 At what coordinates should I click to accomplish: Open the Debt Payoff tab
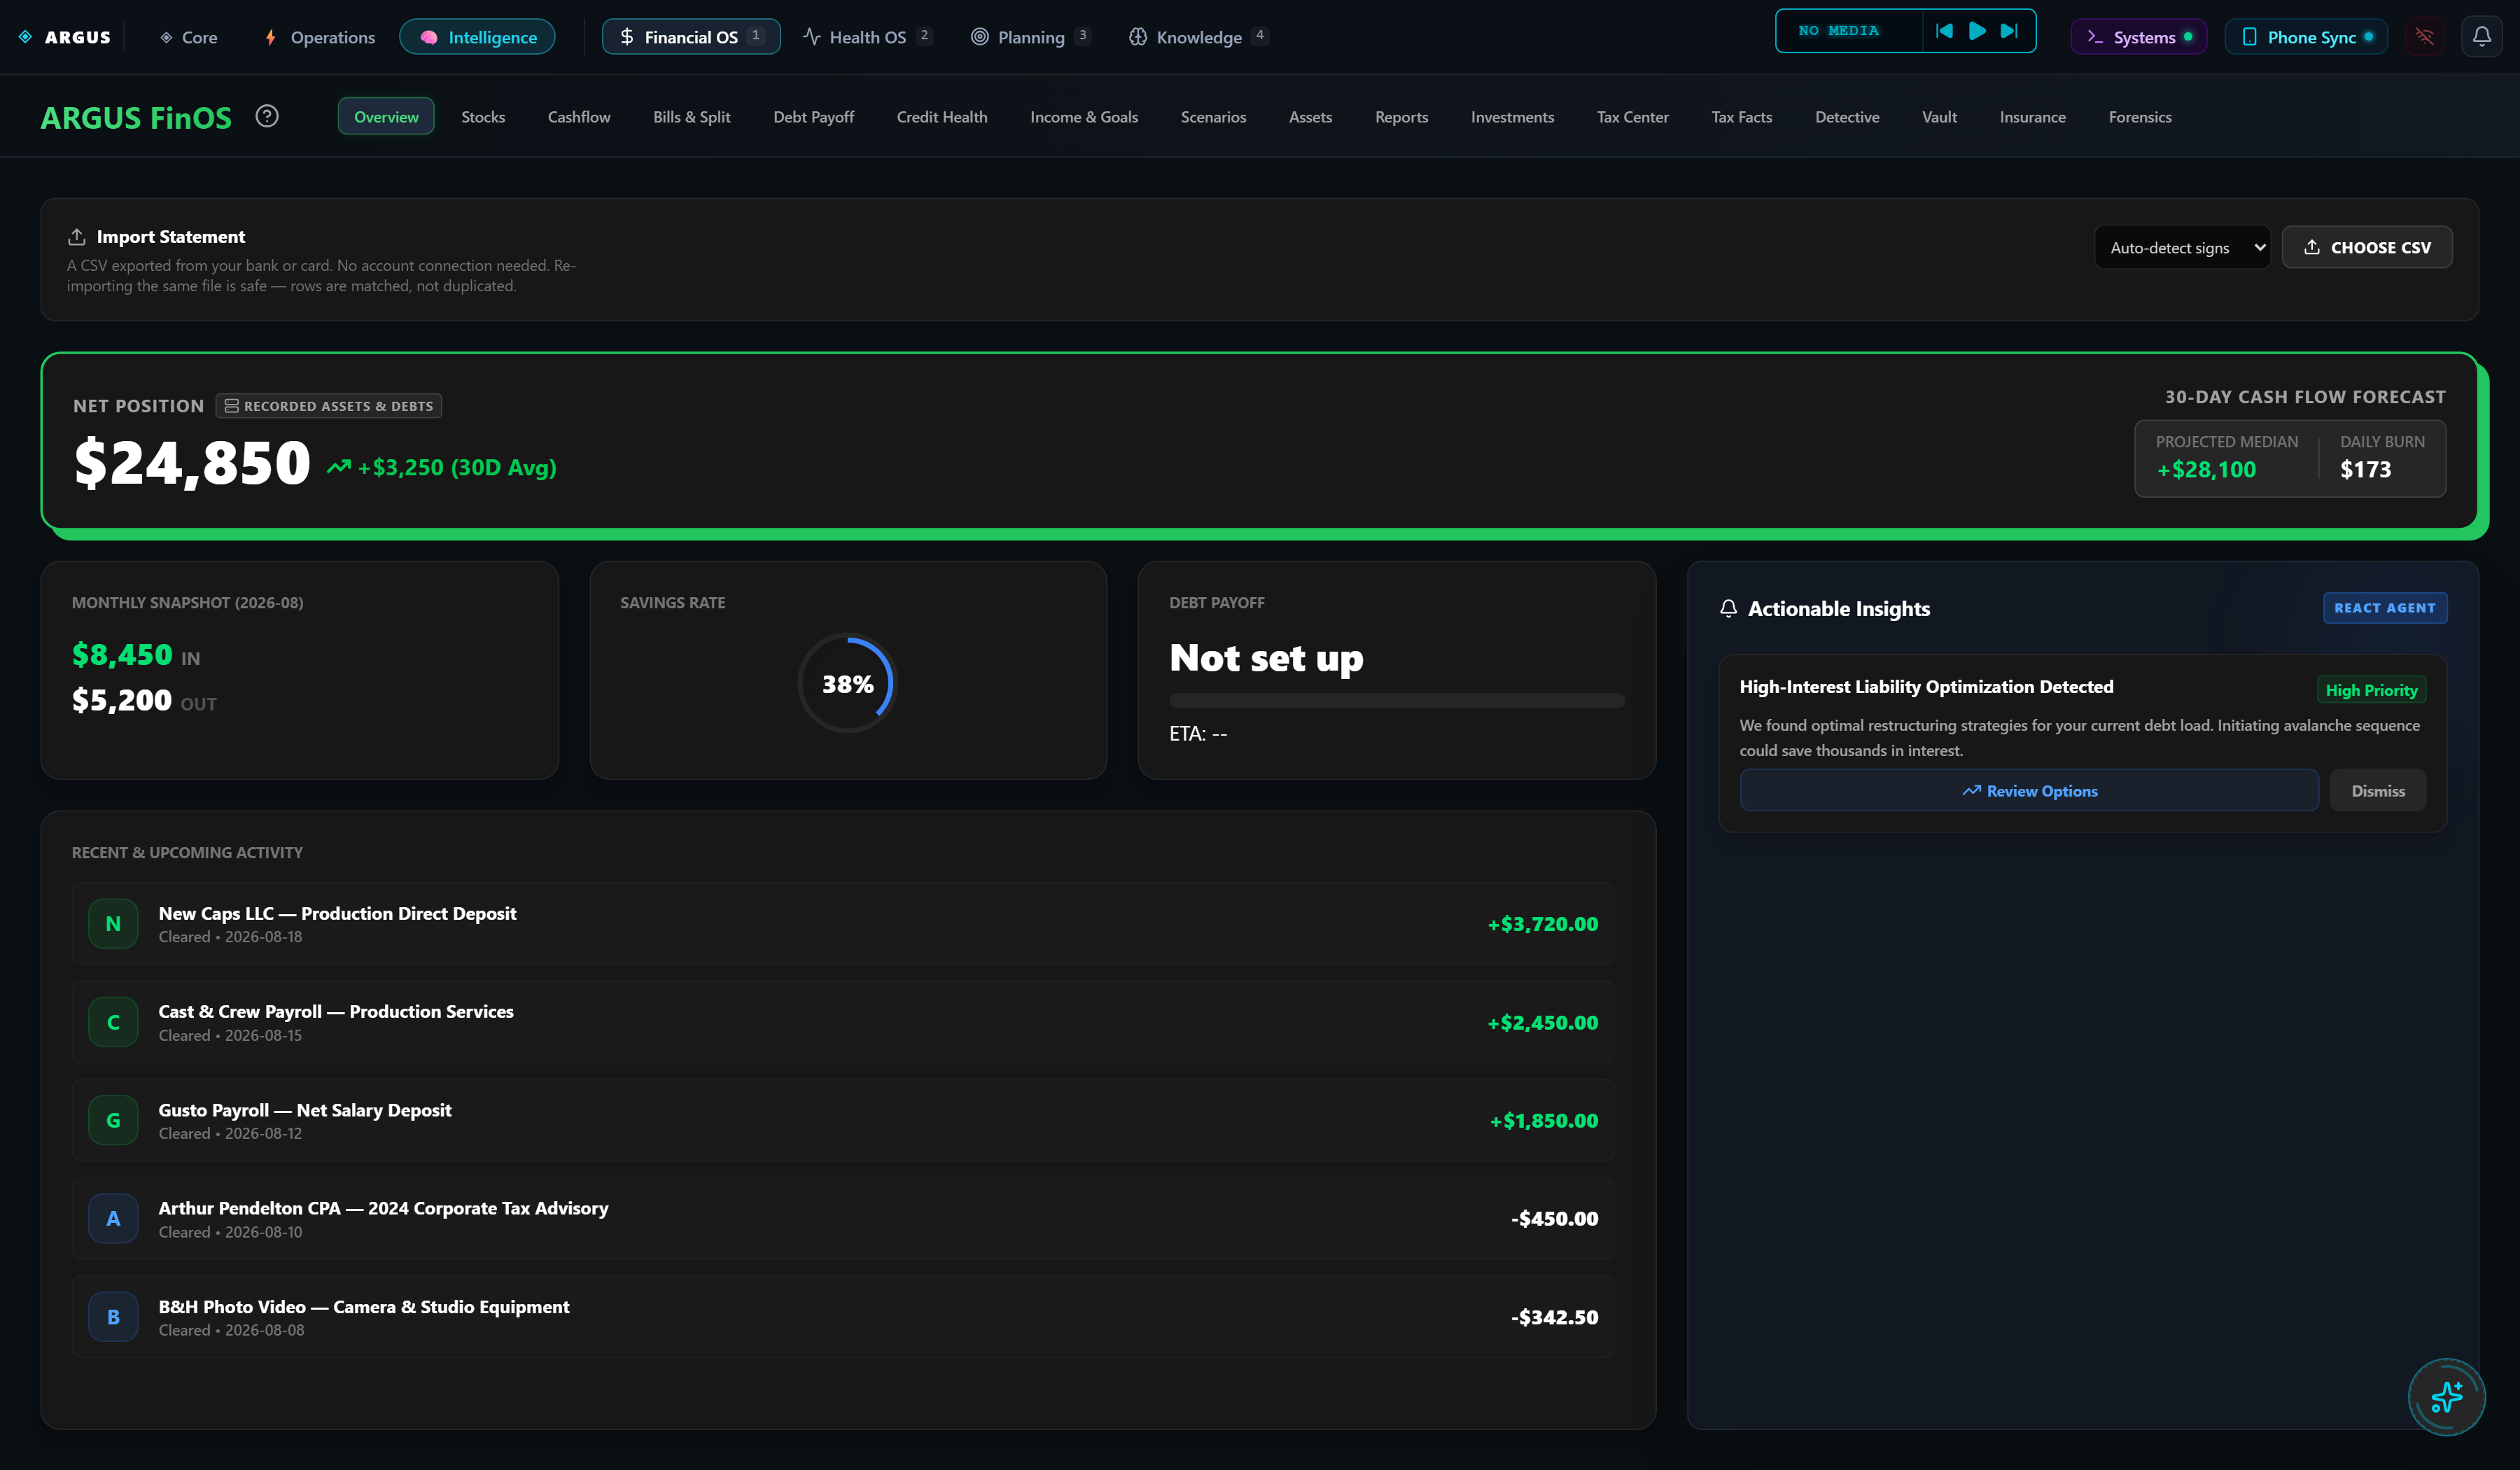click(813, 117)
